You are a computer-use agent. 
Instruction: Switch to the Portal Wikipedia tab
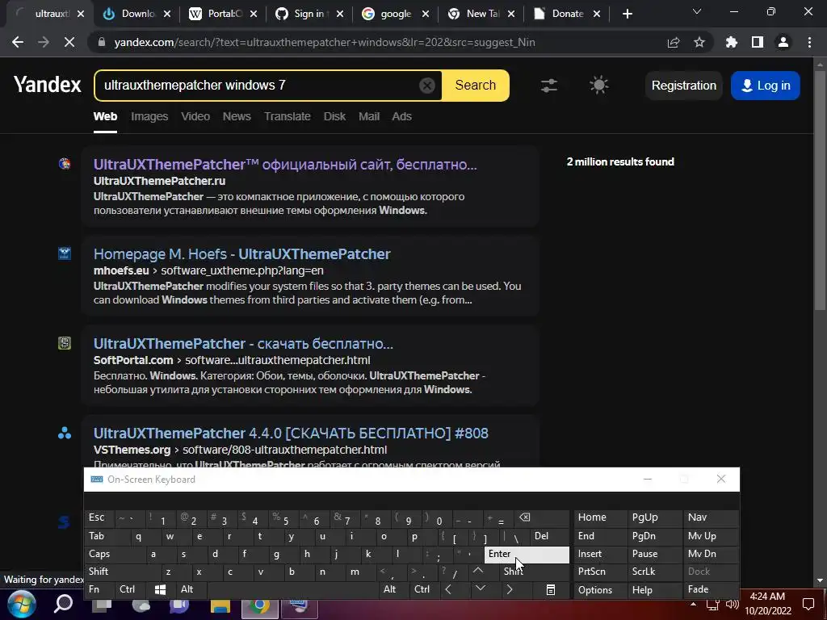(x=223, y=15)
